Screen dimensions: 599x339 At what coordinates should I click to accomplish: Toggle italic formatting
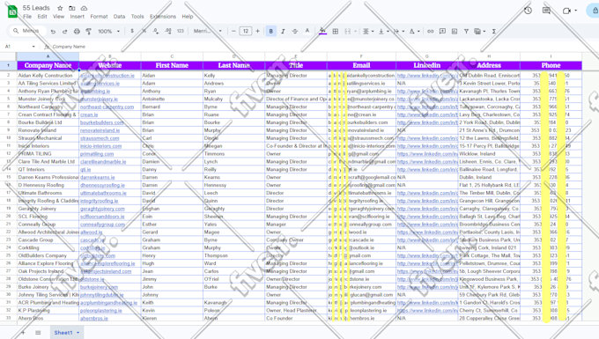(283, 32)
